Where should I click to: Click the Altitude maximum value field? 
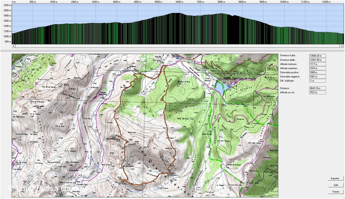(318, 68)
